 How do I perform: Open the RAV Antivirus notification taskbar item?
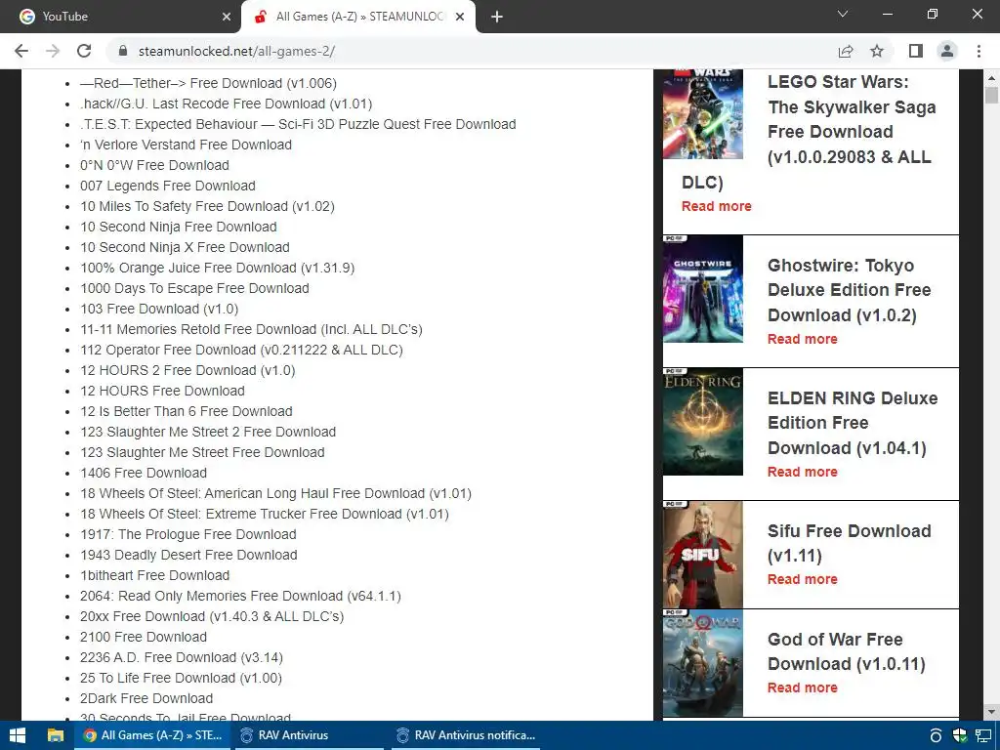tap(465, 735)
